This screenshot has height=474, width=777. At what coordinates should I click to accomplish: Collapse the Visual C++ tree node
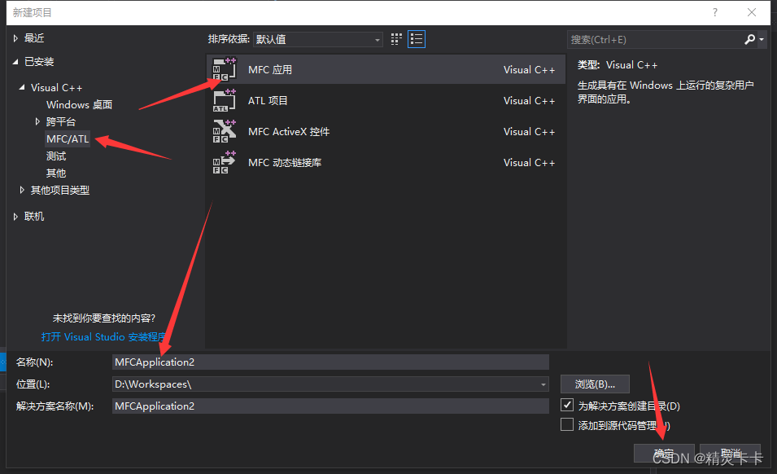(22, 87)
